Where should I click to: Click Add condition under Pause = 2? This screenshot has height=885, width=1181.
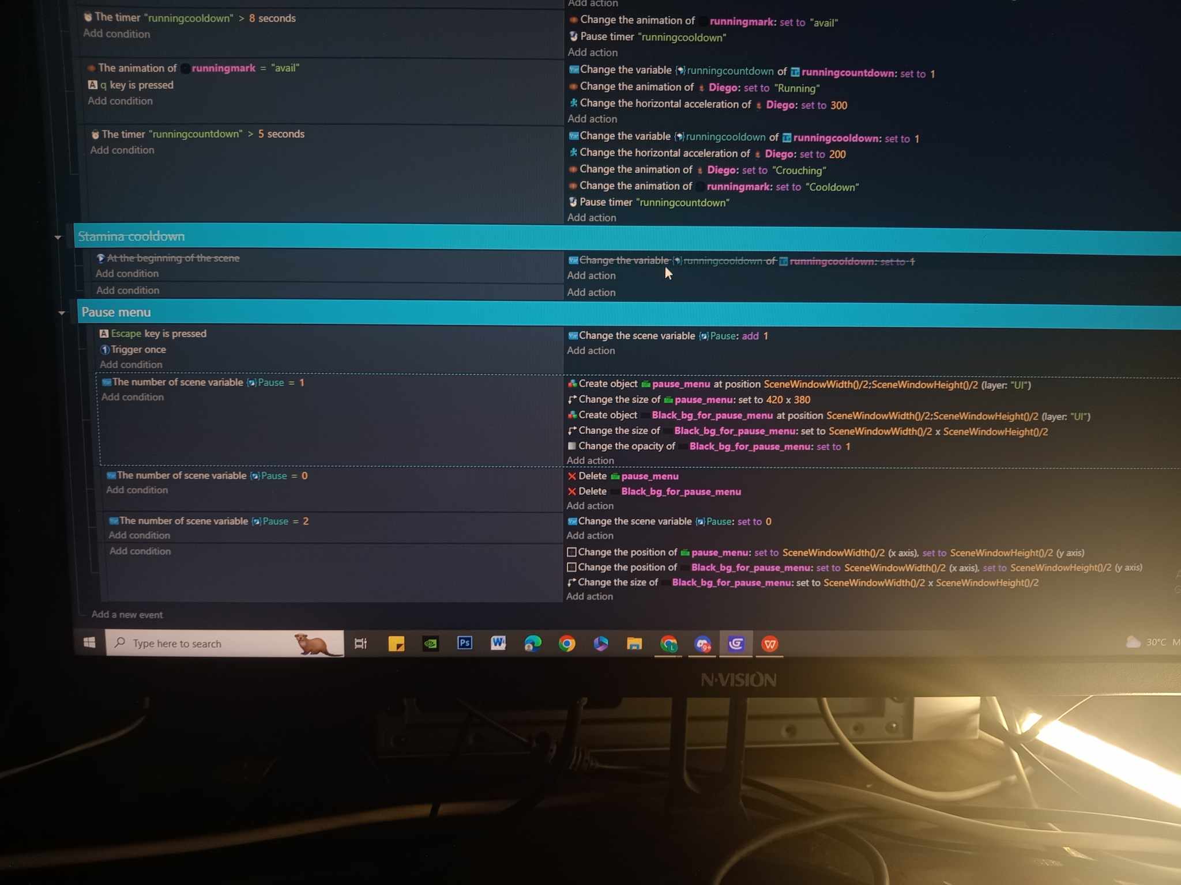click(x=139, y=535)
